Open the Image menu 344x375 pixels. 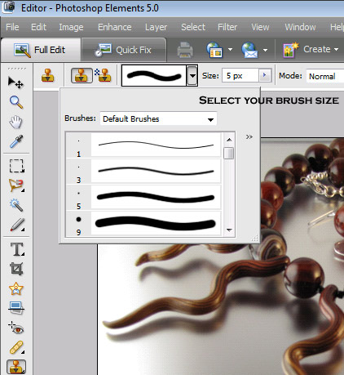pos(71,27)
